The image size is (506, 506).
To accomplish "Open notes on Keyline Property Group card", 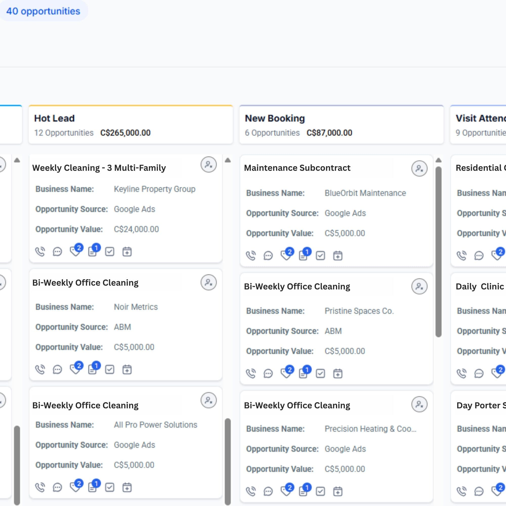I will click(94, 250).
